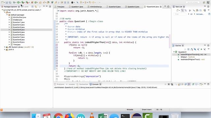Collapse Question4 class in Outline

pos(174,52)
